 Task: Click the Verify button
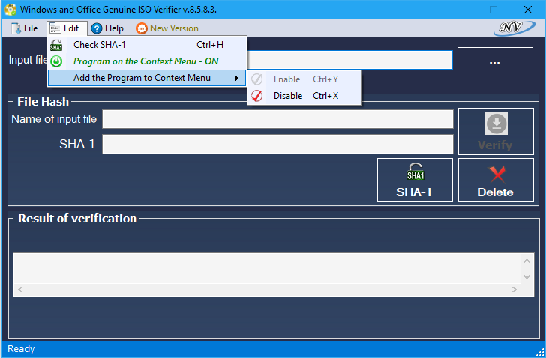496,131
